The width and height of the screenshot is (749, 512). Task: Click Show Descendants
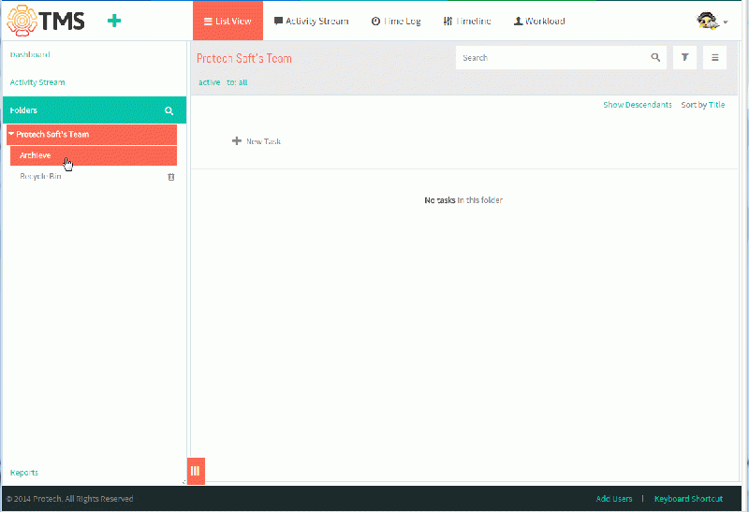point(638,105)
